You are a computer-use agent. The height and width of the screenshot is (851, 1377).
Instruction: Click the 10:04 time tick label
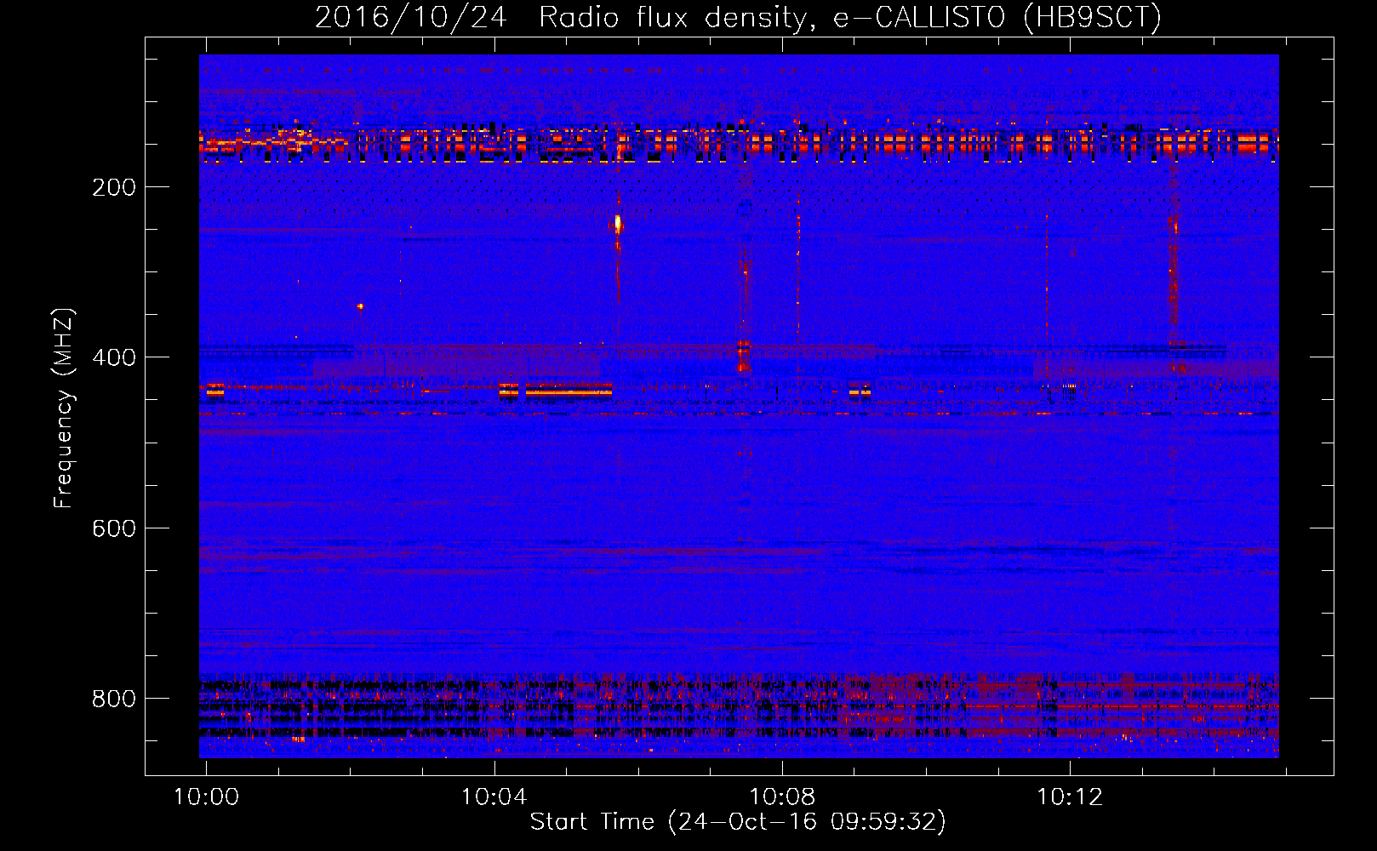tap(494, 797)
